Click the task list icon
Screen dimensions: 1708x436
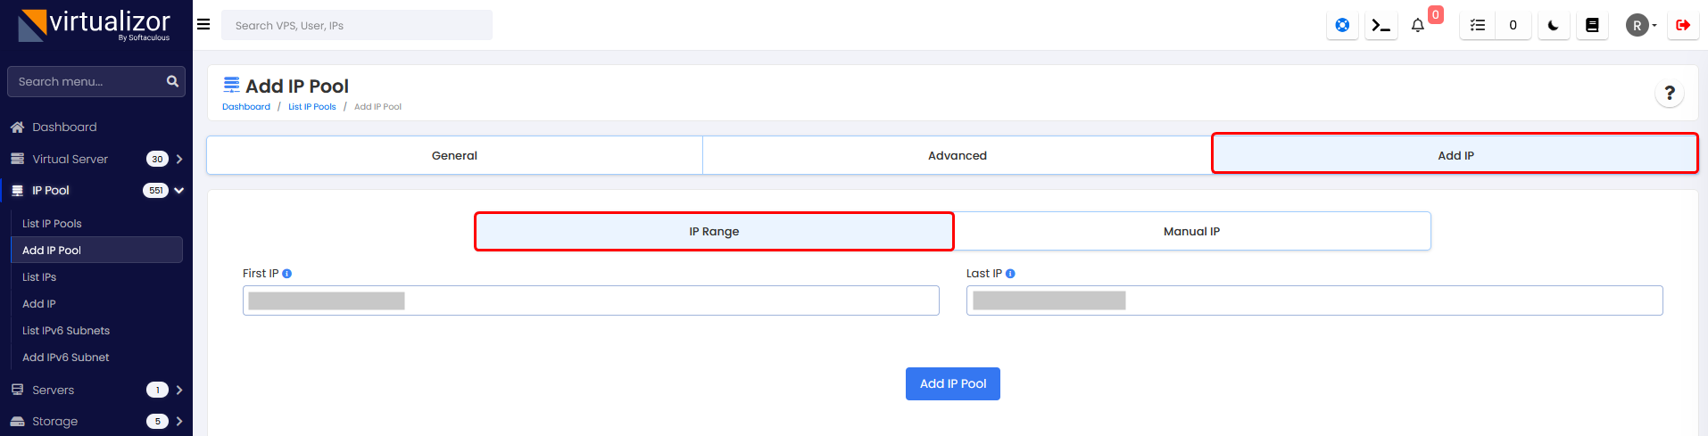[x=1478, y=25]
